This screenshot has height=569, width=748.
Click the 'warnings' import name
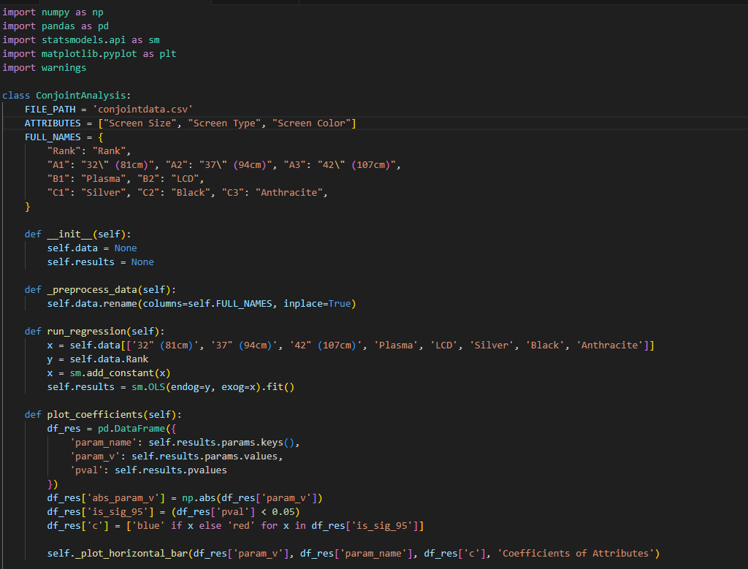[64, 68]
